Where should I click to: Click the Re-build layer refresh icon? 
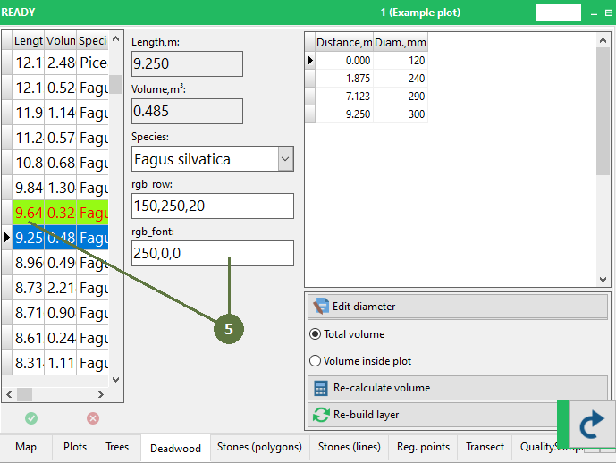320,415
